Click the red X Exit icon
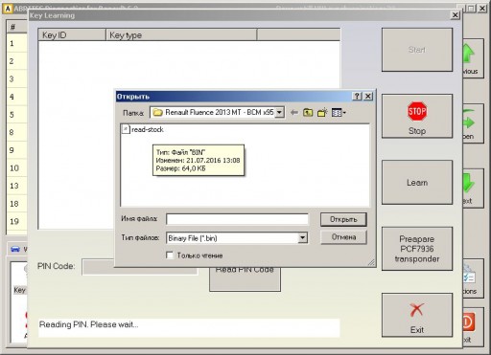 pyautogui.click(x=417, y=310)
